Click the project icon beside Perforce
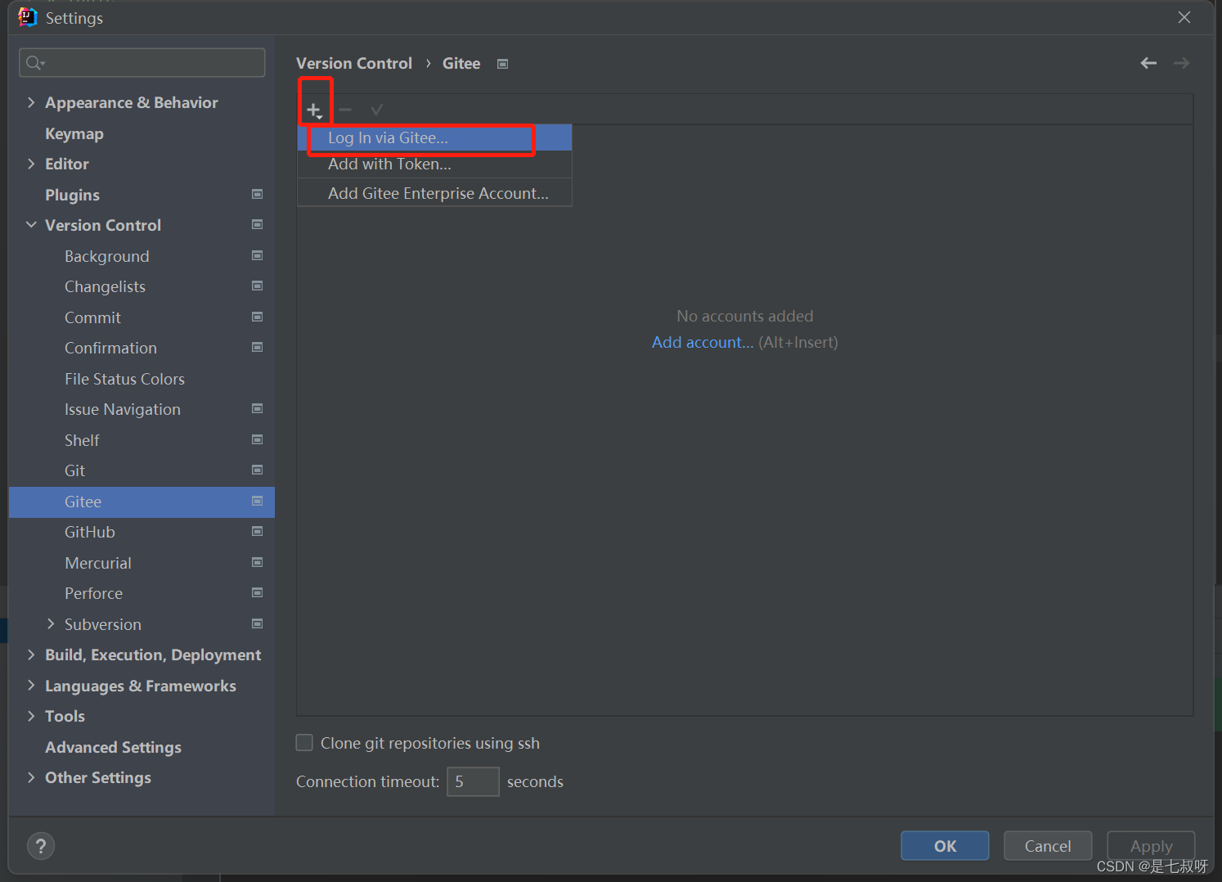 [x=258, y=592]
